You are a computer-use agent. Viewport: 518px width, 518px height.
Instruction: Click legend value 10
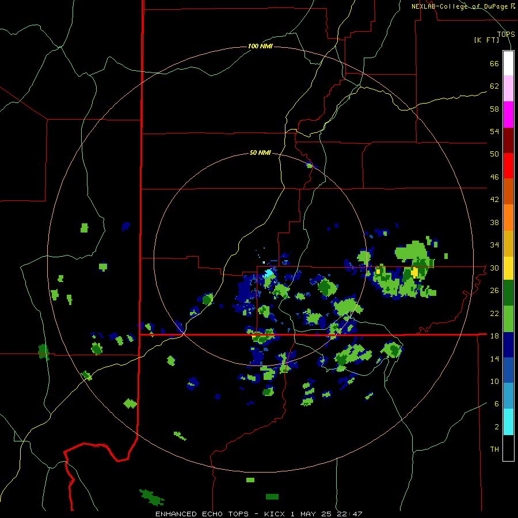[x=494, y=381]
